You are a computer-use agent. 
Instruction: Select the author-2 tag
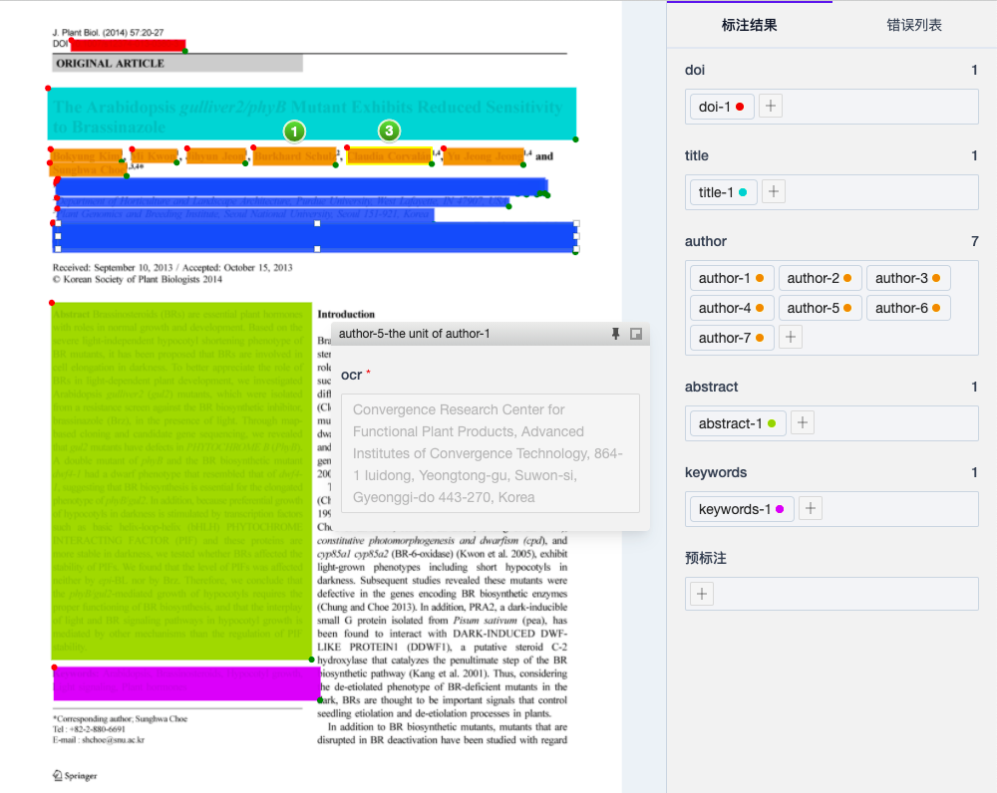[x=821, y=278]
